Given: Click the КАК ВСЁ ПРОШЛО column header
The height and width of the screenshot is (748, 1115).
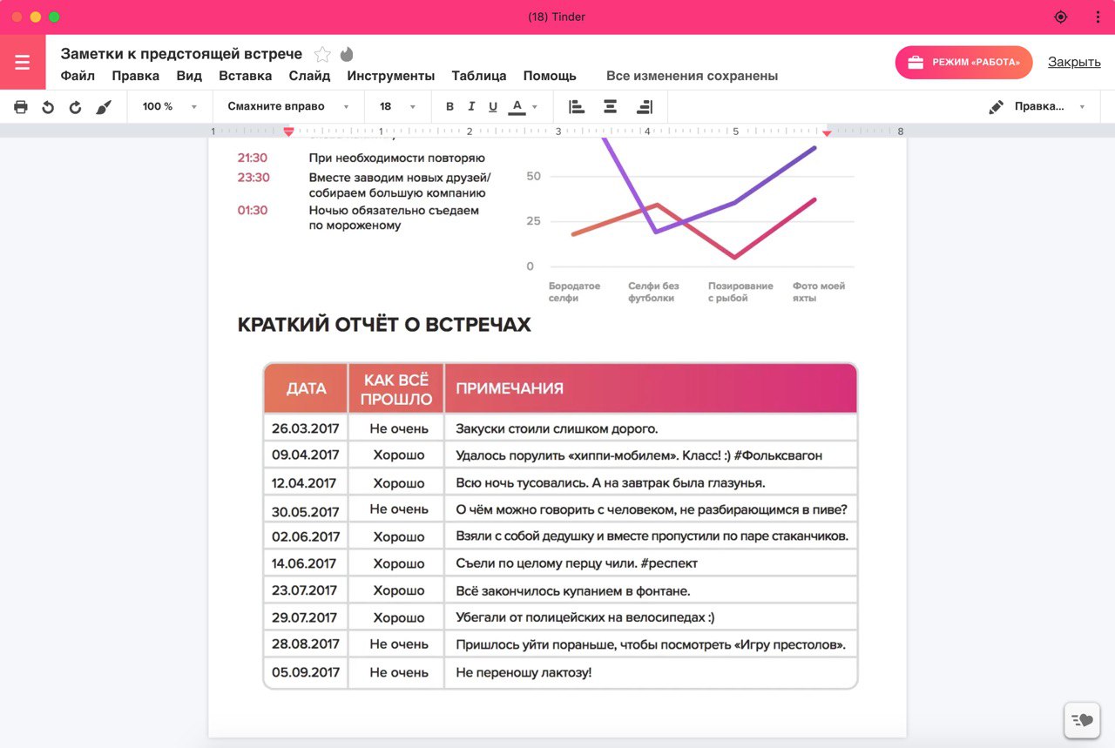Looking at the screenshot, I should point(397,390).
